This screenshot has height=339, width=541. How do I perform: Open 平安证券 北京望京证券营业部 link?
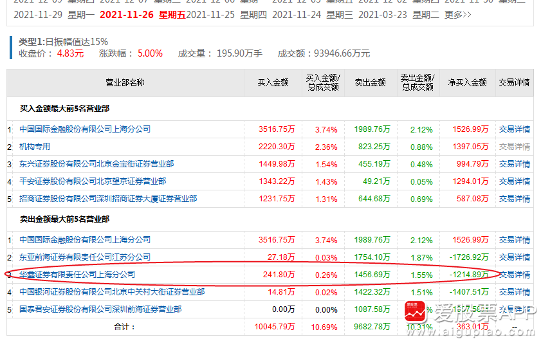(x=93, y=181)
